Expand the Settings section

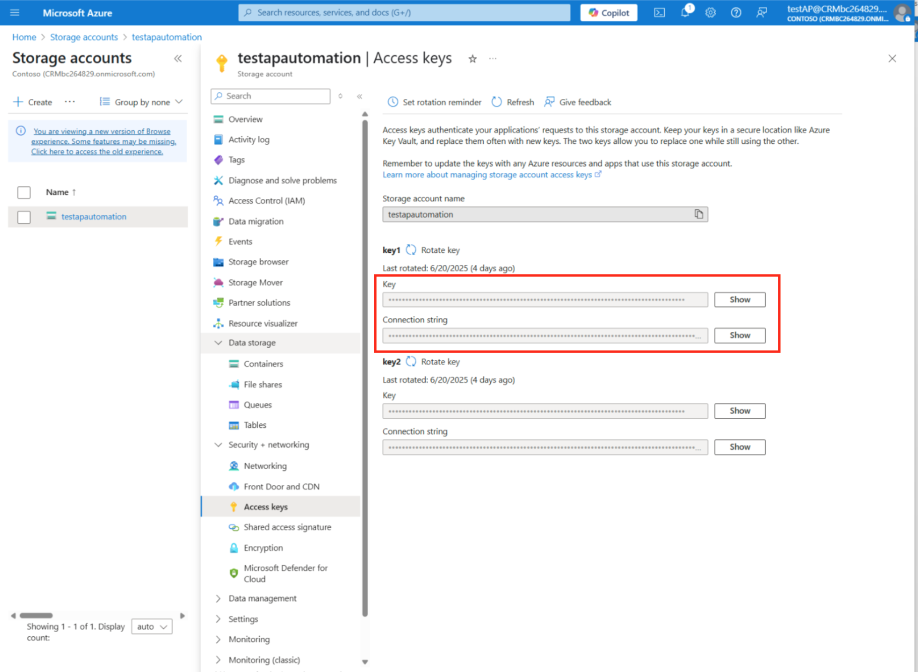(x=218, y=619)
